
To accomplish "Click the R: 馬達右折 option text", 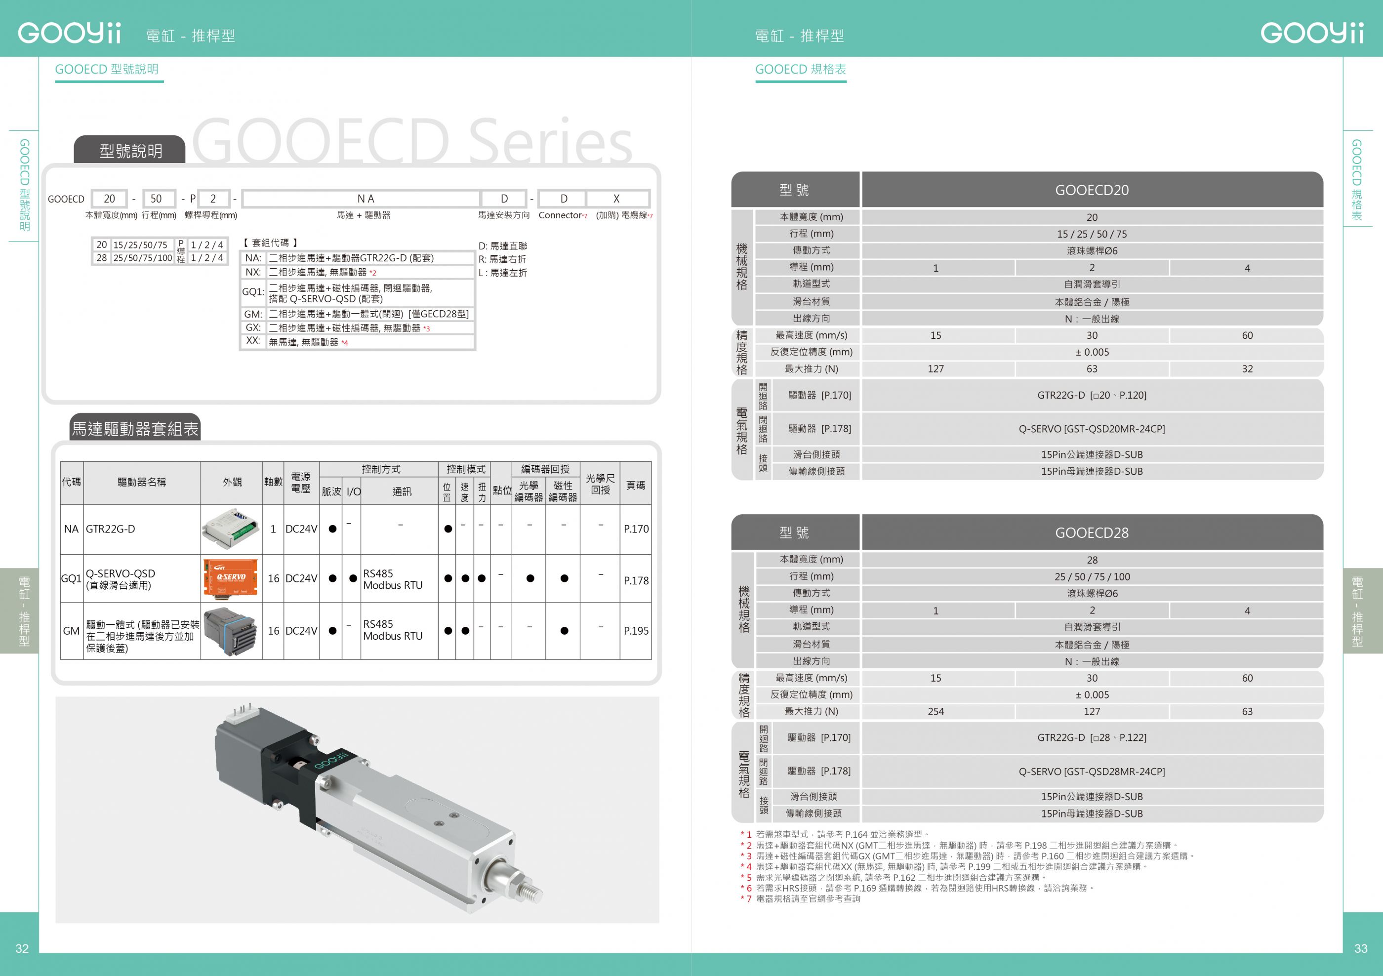I will (503, 259).
